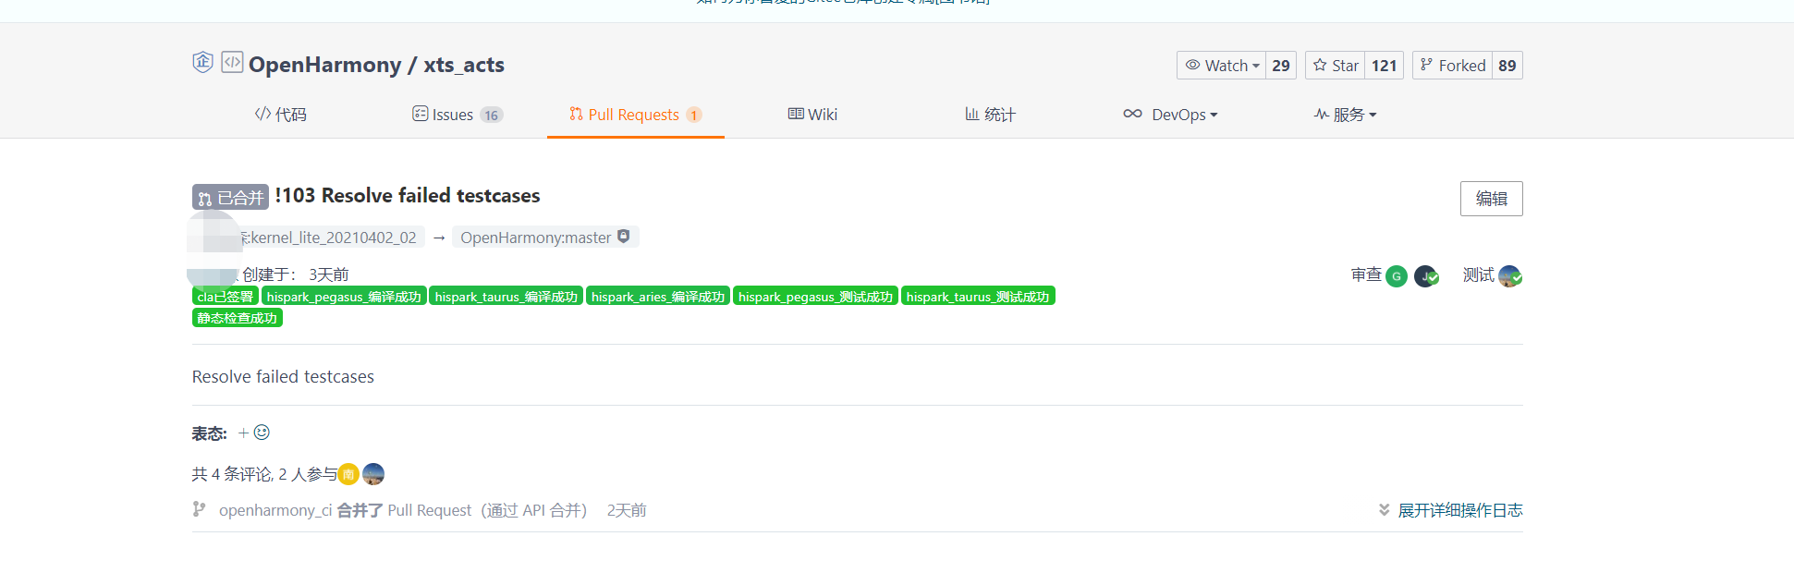Open the 统计 tab

(x=990, y=115)
